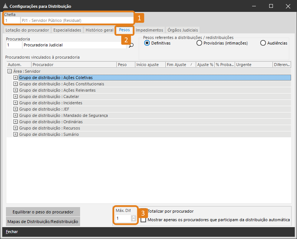Enable show only automatic distribution procuradores checkbox
297x239 pixels.
click(x=143, y=220)
